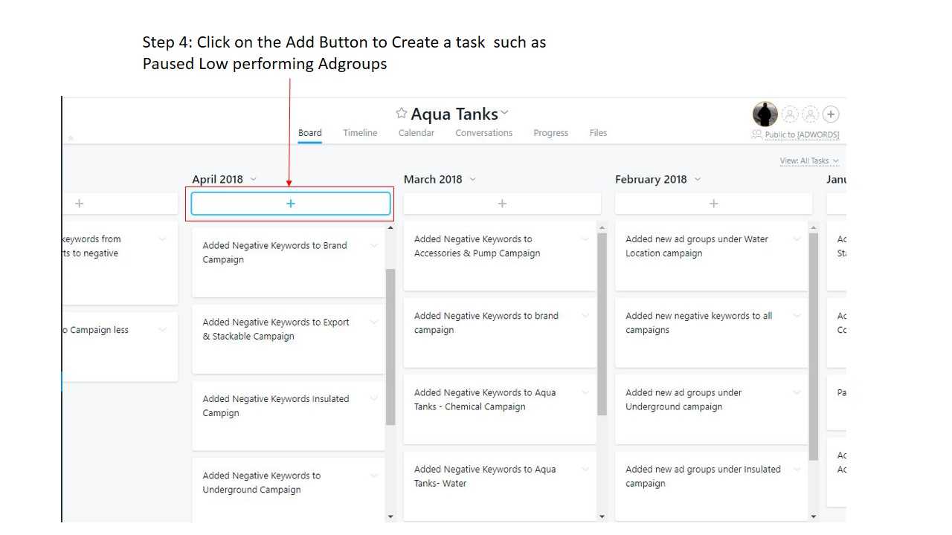
Task: Click the add member plus icon
Action: (831, 114)
